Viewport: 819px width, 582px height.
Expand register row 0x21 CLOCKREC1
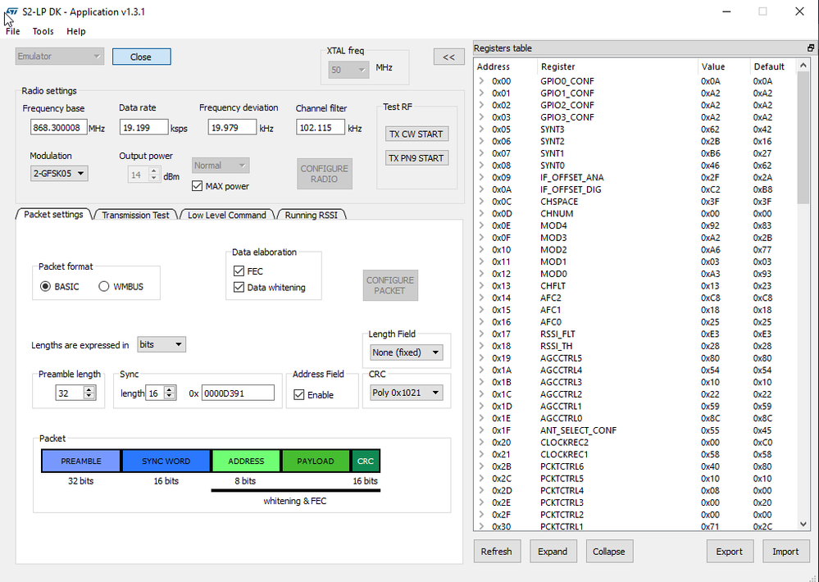coord(481,454)
